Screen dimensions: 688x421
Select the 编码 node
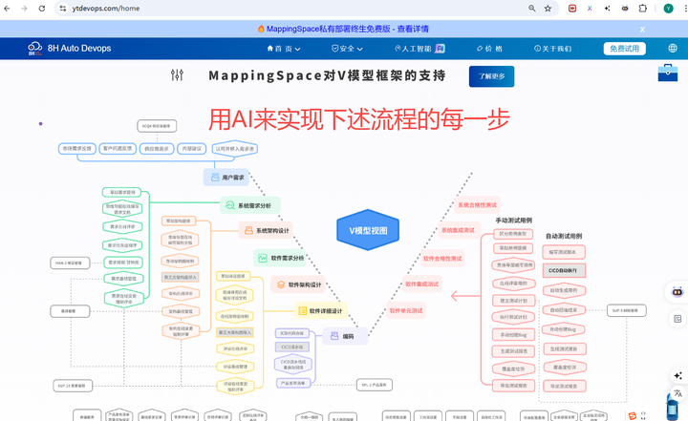click(x=345, y=336)
